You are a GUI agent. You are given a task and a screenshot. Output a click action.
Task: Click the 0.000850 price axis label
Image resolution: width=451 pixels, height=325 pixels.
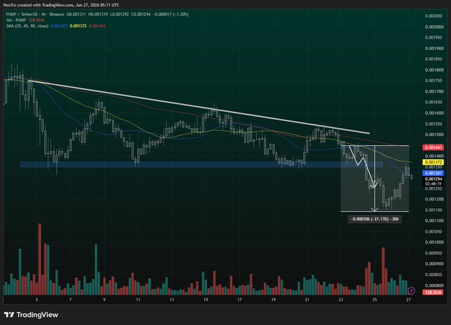tap(434, 275)
